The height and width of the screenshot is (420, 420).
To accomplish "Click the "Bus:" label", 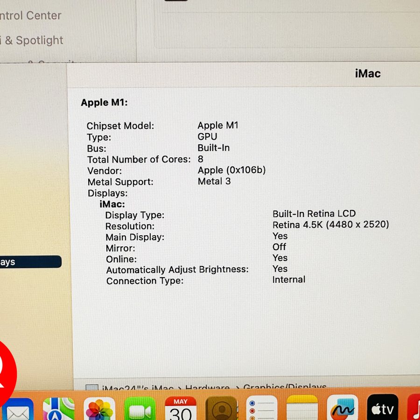I will coord(97,148).
